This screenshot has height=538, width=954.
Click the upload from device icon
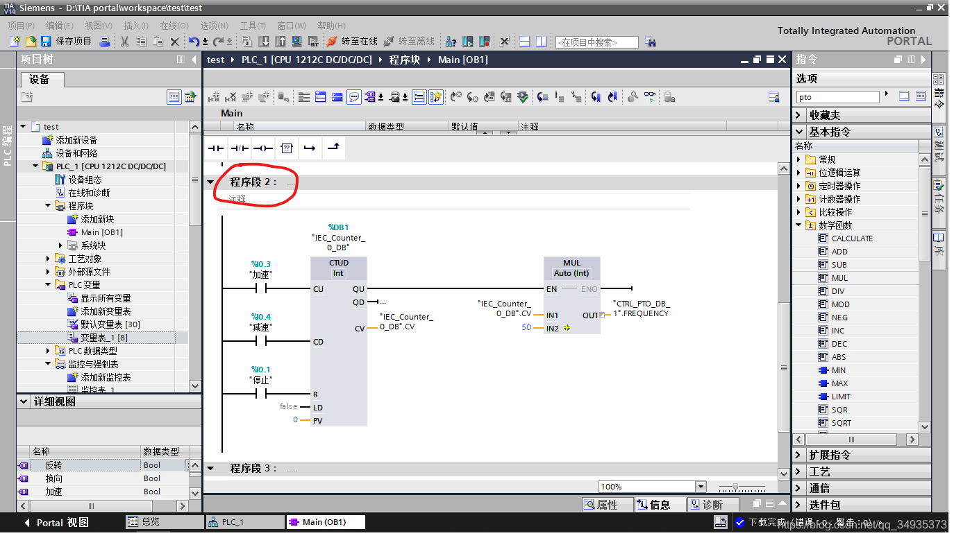tap(281, 42)
